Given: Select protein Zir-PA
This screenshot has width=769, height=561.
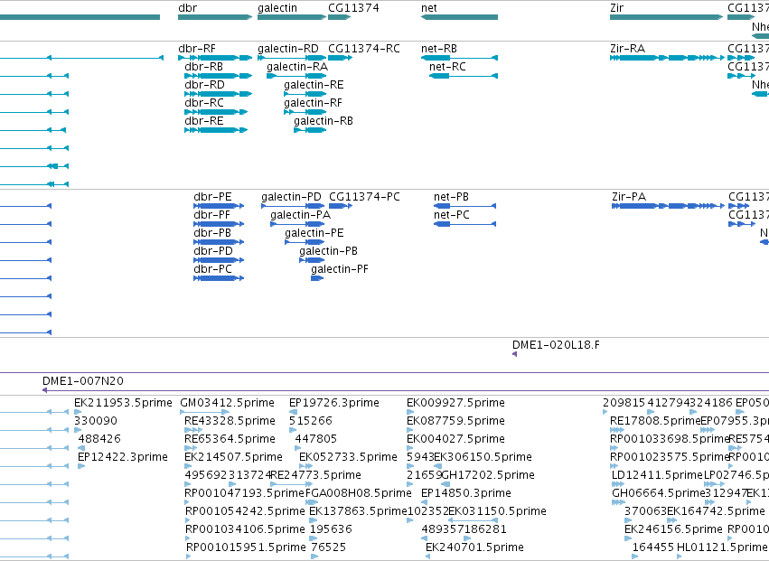Looking at the screenshot, I should [x=668, y=206].
